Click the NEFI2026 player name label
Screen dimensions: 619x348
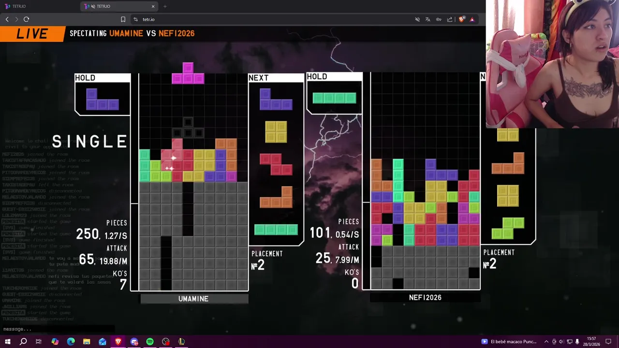click(425, 297)
